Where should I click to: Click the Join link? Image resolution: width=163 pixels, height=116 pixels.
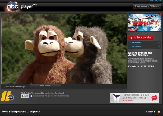(152, 1)
